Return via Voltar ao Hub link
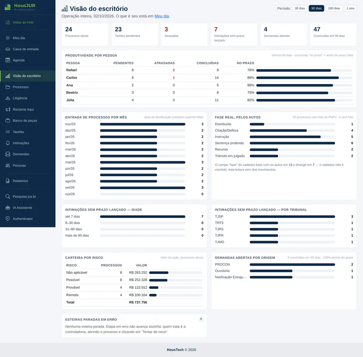Image resolution: width=363 pixels, height=357 pixels. [x=28, y=22]
